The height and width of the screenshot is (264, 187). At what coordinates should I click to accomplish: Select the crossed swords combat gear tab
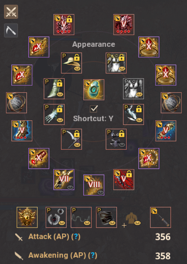(11, 12)
